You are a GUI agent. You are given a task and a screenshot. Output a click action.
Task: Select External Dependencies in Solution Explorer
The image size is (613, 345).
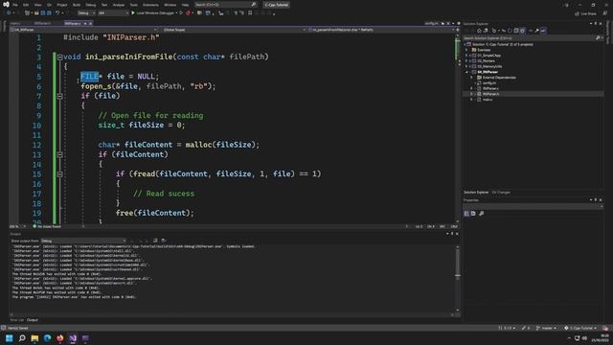[x=499, y=78]
